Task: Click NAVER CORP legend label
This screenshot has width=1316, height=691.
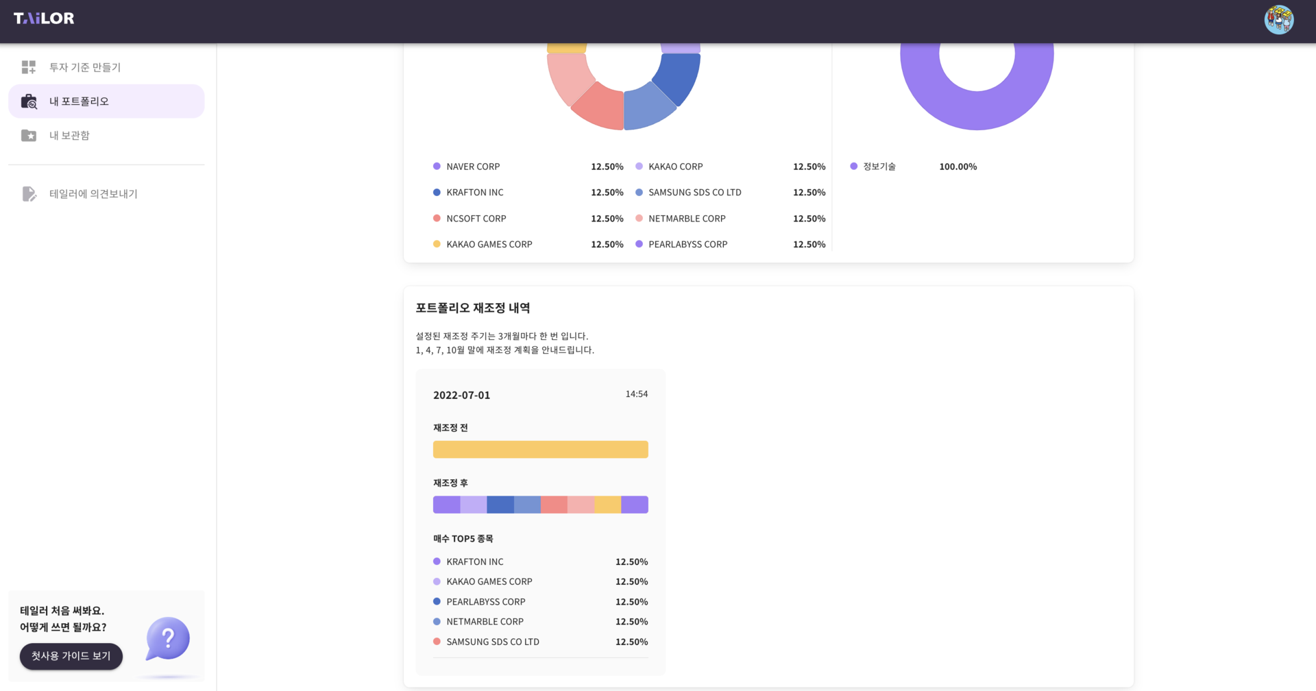Action: tap(473, 167)
